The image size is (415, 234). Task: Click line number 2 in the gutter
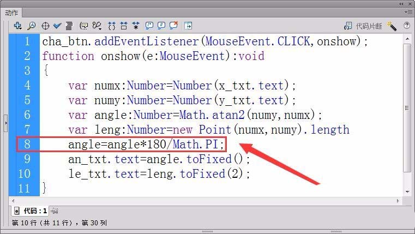(27, 56)
